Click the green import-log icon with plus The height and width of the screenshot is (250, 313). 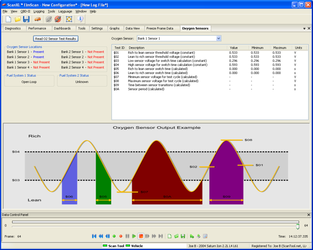[x=192, y=236]
